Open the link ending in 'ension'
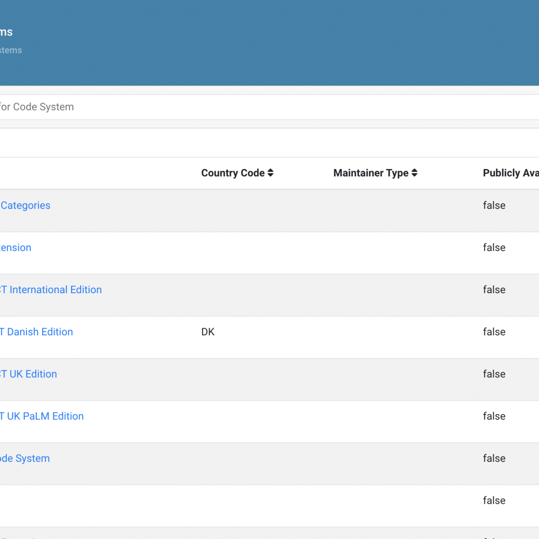 15,247
